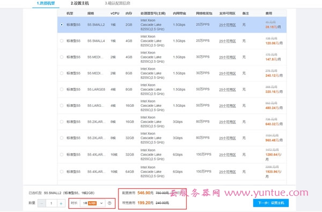The height and width of the screenshot is (212, 322).
Task: Open the 时长 duration dropdown showing 1年
Action: [x=92, y=203]
